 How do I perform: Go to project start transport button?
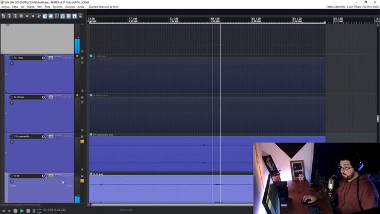(4, 211)
